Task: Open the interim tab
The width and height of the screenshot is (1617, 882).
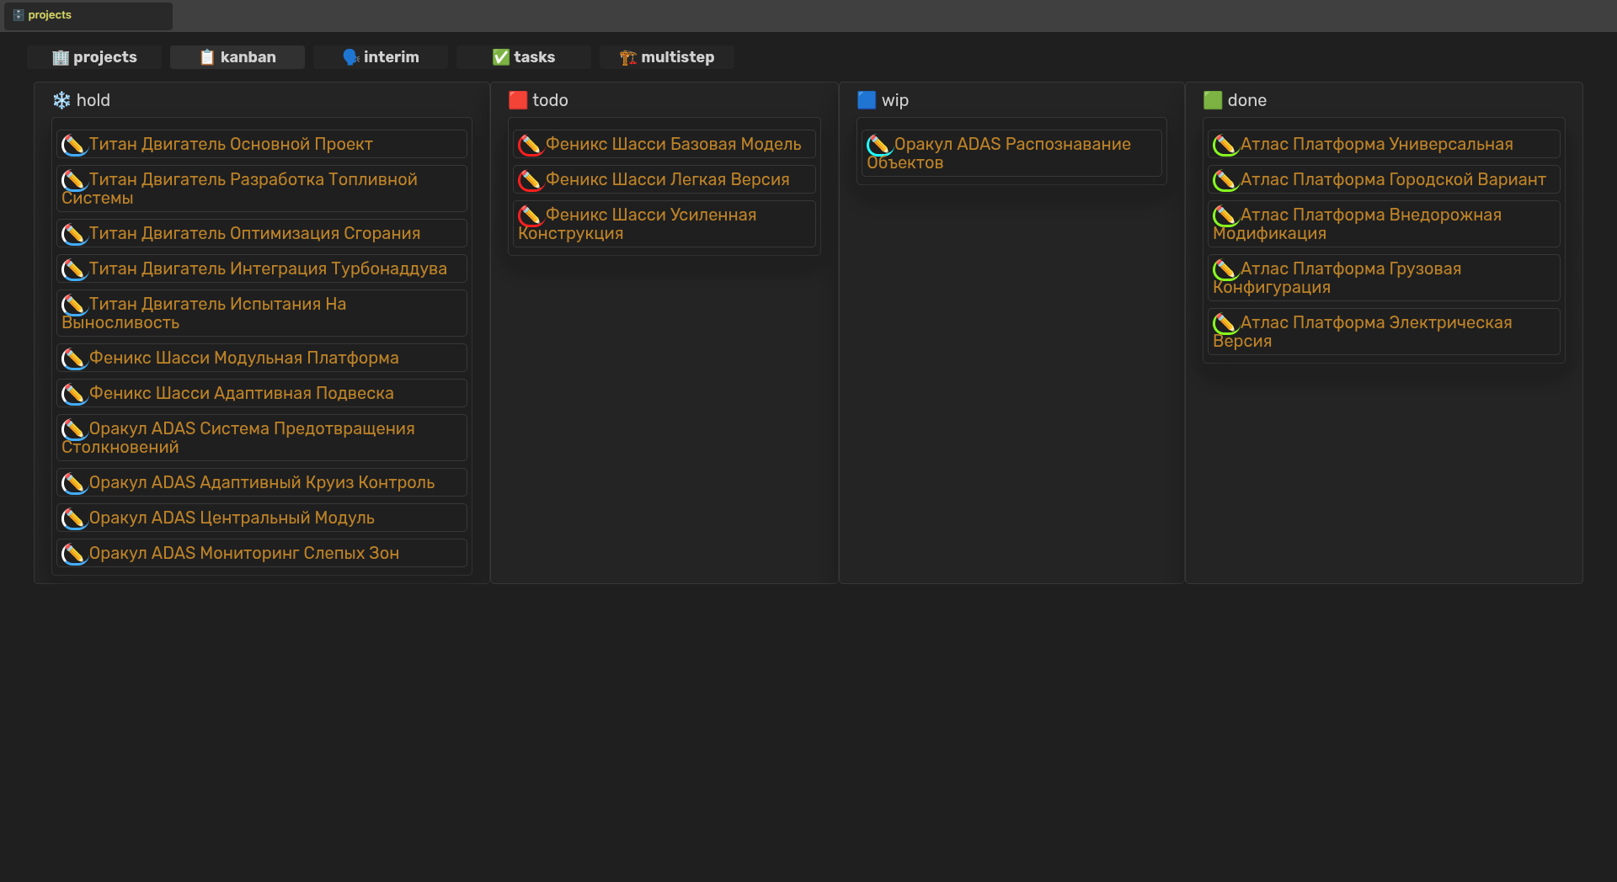Action: pyautogui.click(x=381, y=57)
